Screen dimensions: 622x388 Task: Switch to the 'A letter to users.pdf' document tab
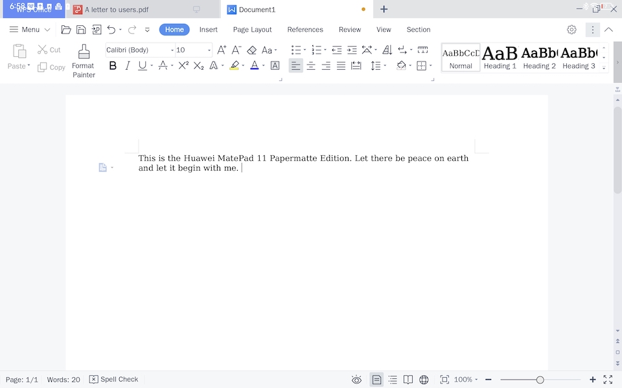pos(117,10)
